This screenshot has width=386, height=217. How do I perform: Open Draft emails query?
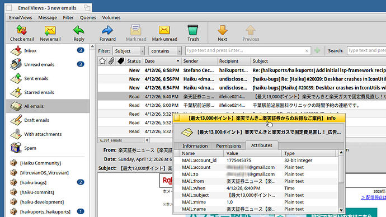point(48,120)
